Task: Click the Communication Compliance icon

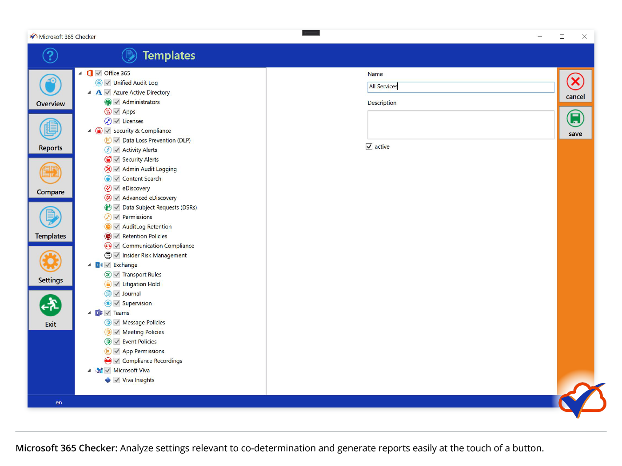Action: [x=108, y=246]
